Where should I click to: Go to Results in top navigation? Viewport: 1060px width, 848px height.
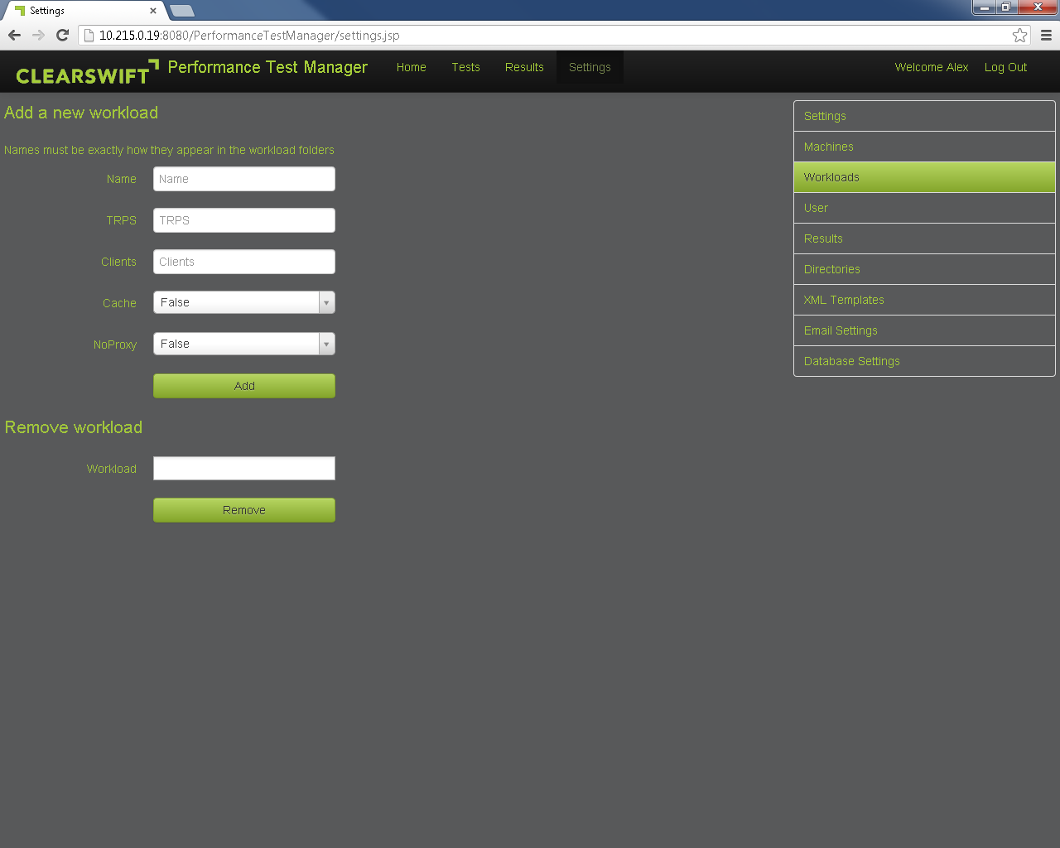(x=524, y=67)
